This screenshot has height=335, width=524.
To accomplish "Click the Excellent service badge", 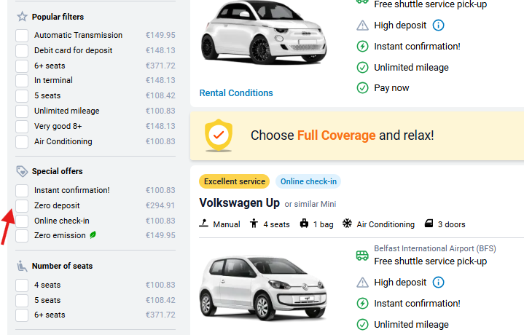I will coord(234,182).
